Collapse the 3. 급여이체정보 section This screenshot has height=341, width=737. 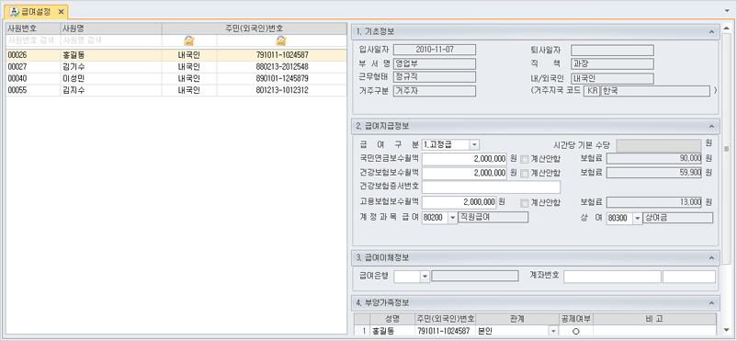point(711,257)
